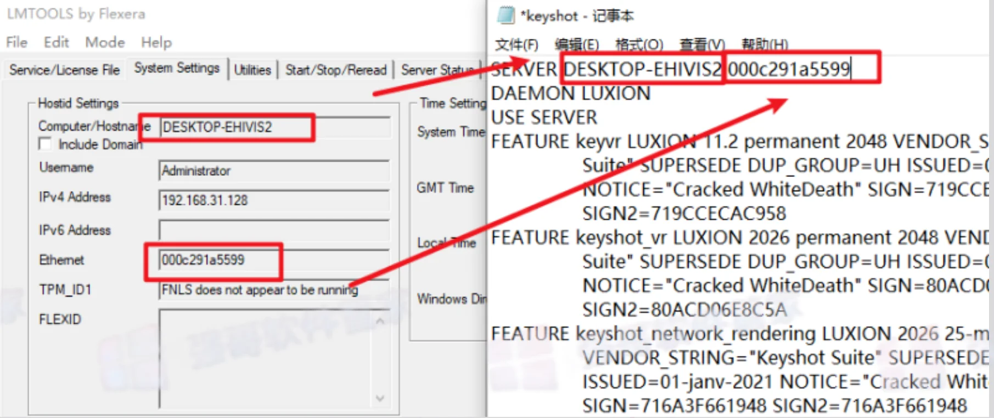Click the IPv4 Address label
The width and height of the screenshot is (994, 418).
tap(75, 197)
